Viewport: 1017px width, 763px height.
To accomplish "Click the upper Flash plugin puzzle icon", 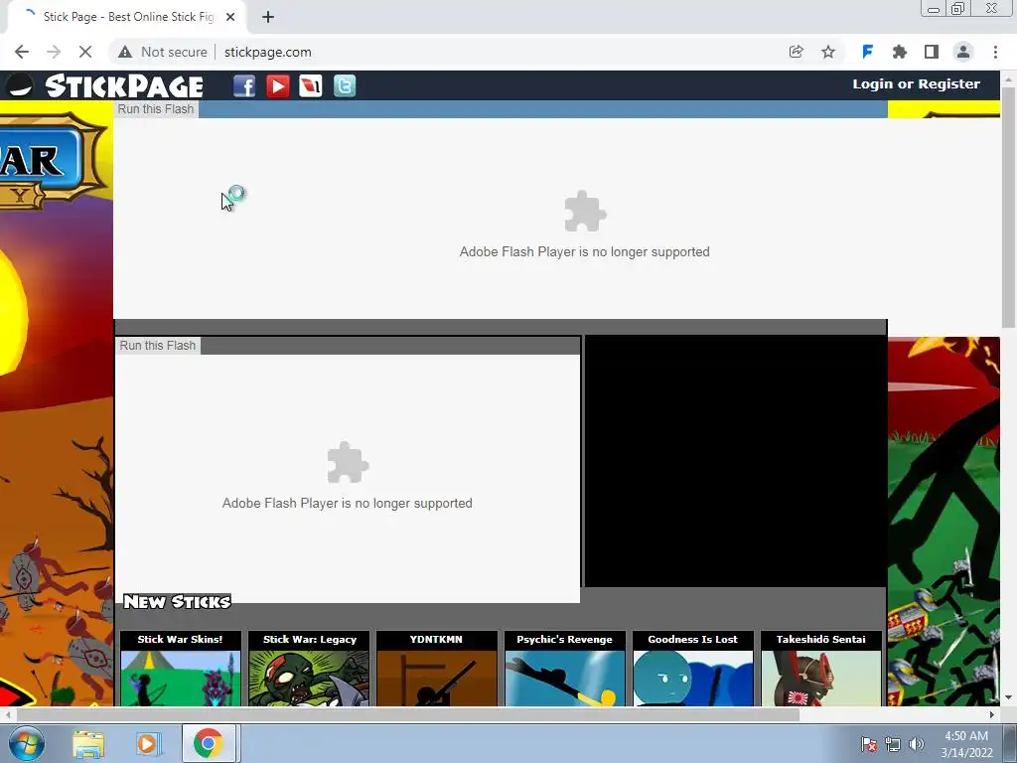I will pyautogui.click(x=585, y=211).
